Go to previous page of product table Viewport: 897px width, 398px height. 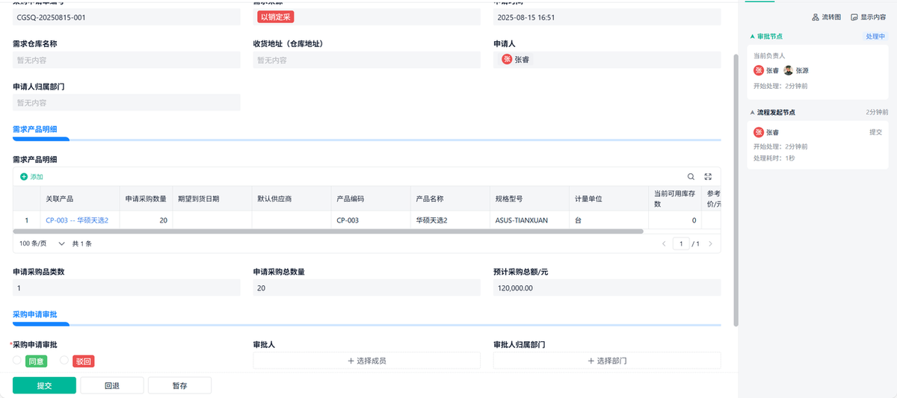coord(664,243)
